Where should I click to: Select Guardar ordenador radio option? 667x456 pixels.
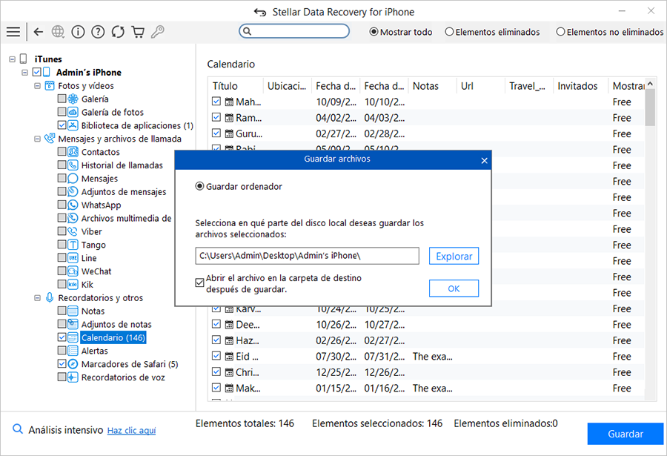click(199, 186)
